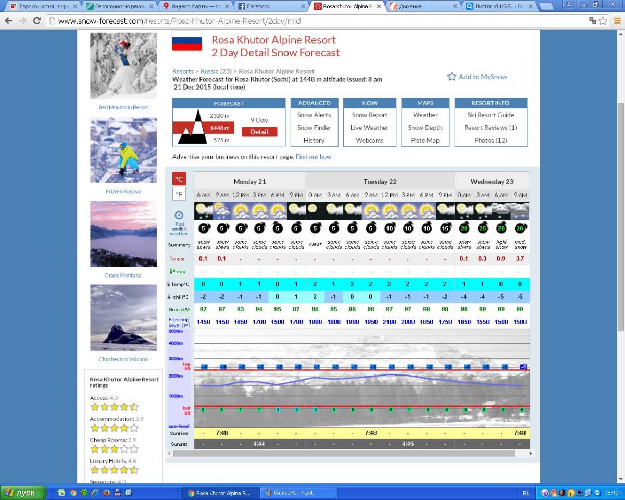Click the clock icon for past week's weather
625x500 pixels.
point(179,215)
